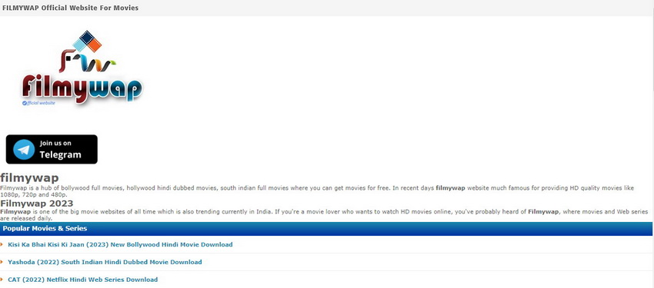Open Kisi Ka Bhai Kisi Ki Jaan download link

[x=120, y=245]
